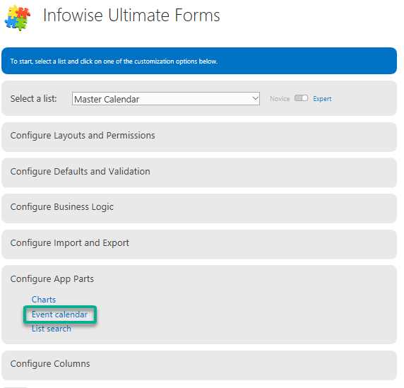Open the Charts app part link
This screenshot has height=388, width=404.
click(44, 300)
